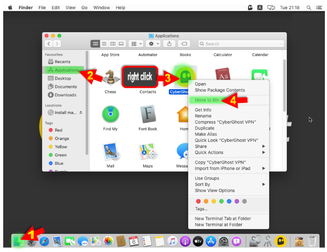Eject the Install ma... volume
This screenshot has height=252, width=327.
tap(81, 113)
